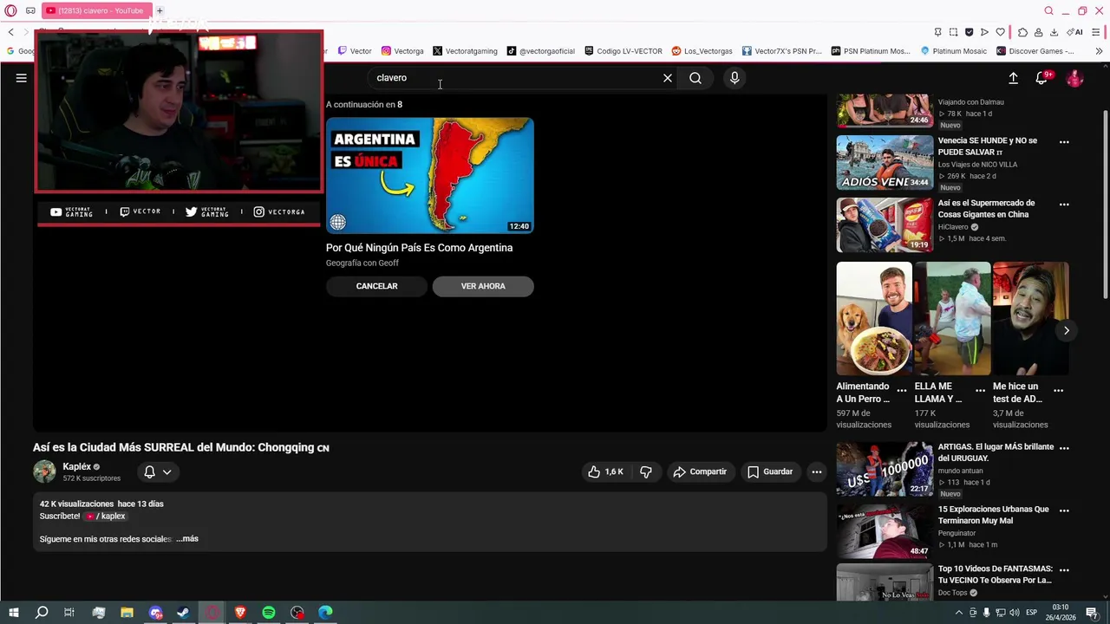Open ARTIGAS lugar más brillante video title
The height and width of the screenshot is (624, 1110).
996,452
